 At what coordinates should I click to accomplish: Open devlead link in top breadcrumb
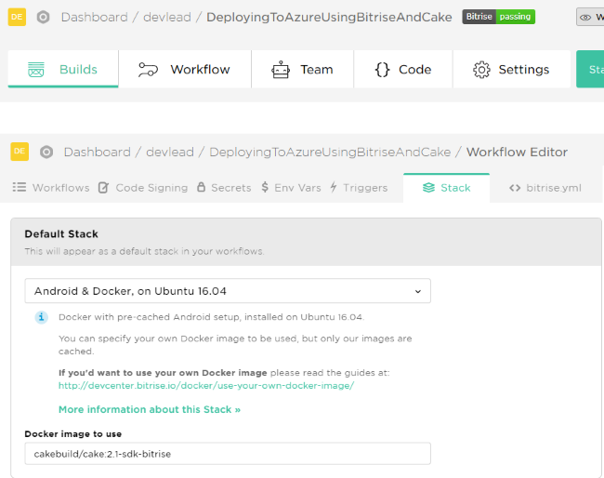point(167,17)
